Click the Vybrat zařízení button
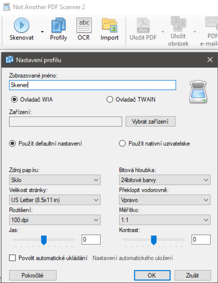The height and width of the screenshot is (283, 218). [x=150, y=122]
